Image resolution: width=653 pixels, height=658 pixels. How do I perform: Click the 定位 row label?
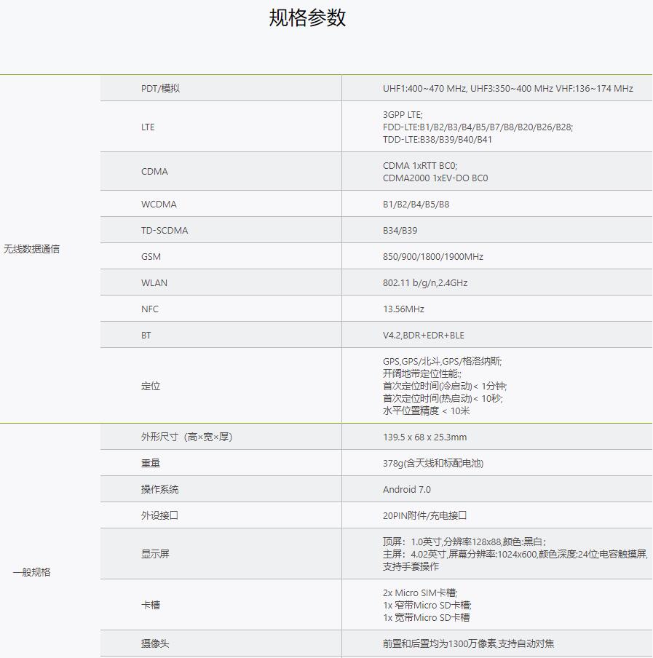point(151,386)
